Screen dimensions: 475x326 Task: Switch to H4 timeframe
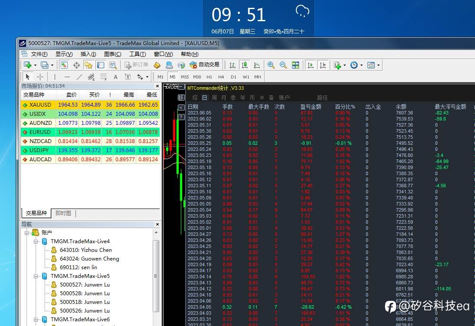coord(221,77)
